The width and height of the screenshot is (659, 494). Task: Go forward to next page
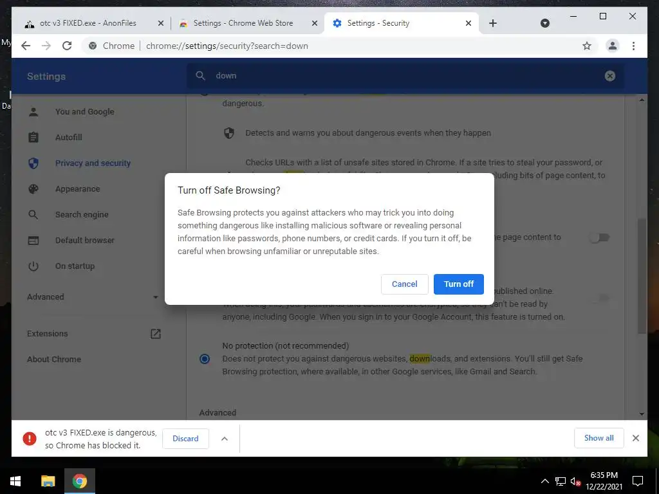46,46
